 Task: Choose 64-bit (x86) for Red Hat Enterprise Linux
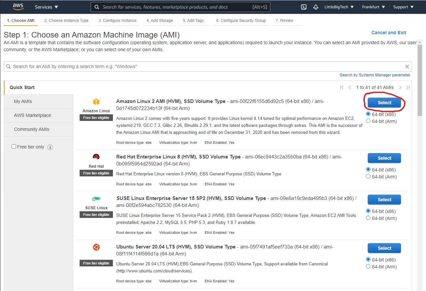click(368, 169)
